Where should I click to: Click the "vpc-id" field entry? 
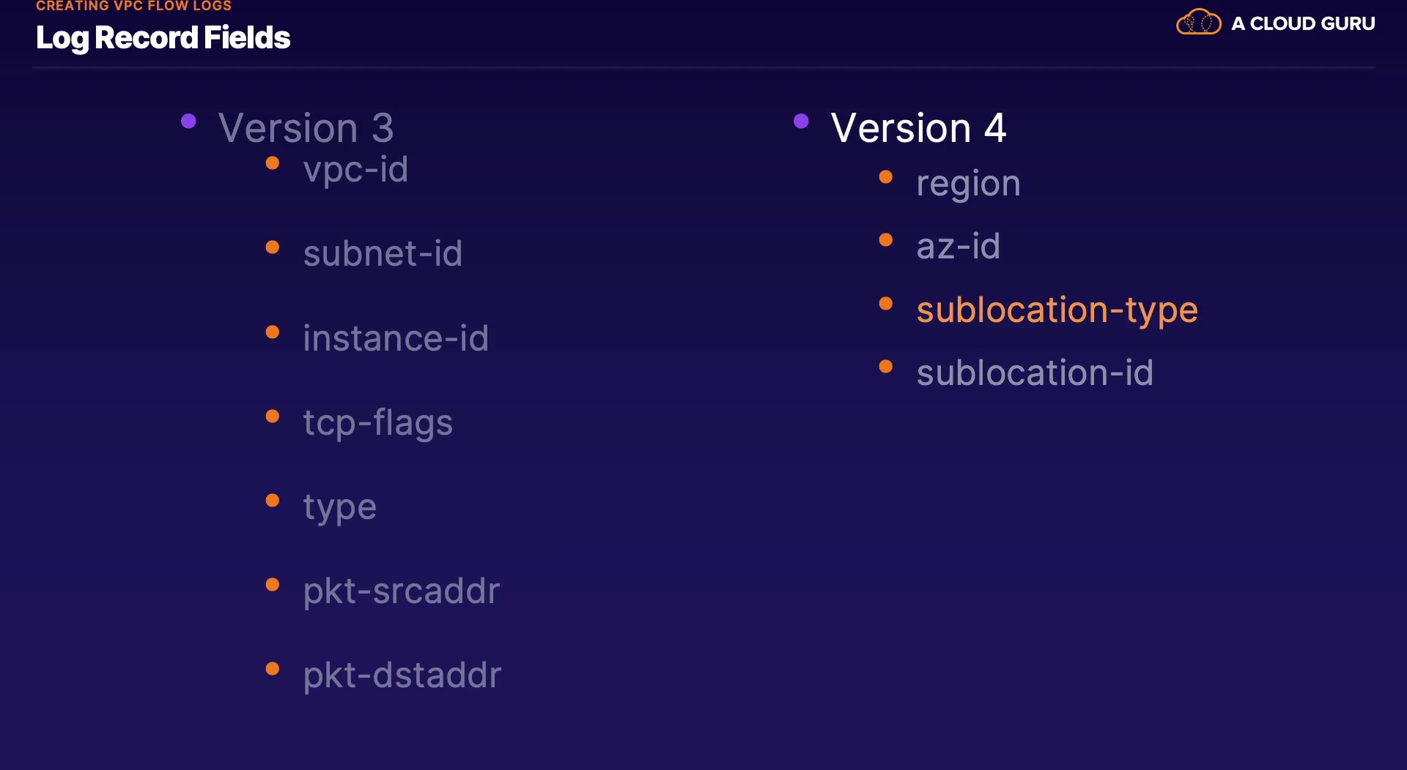click(x=355, y=170)
